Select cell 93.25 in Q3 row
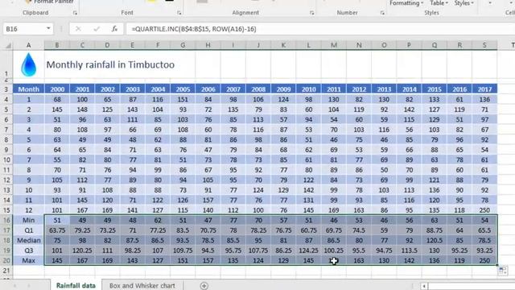 pos(484,251)
